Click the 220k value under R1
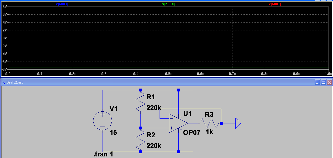This screenshot has height=158, width=333. click(x=154, y=108)
